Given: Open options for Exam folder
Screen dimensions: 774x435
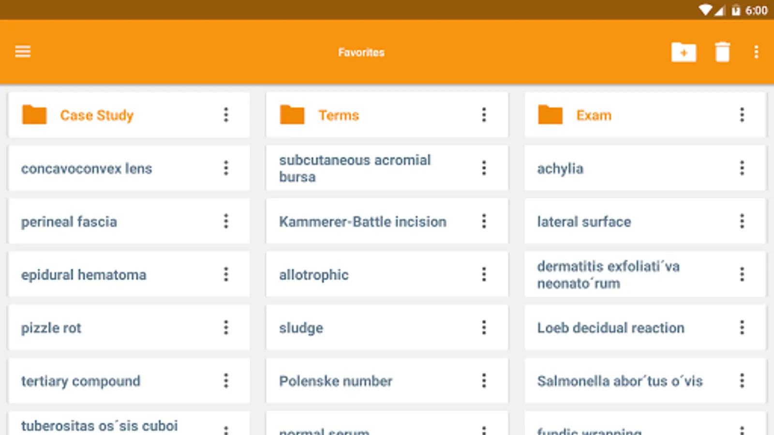Looking at the screenshot, I should click(x=742, y=115).
